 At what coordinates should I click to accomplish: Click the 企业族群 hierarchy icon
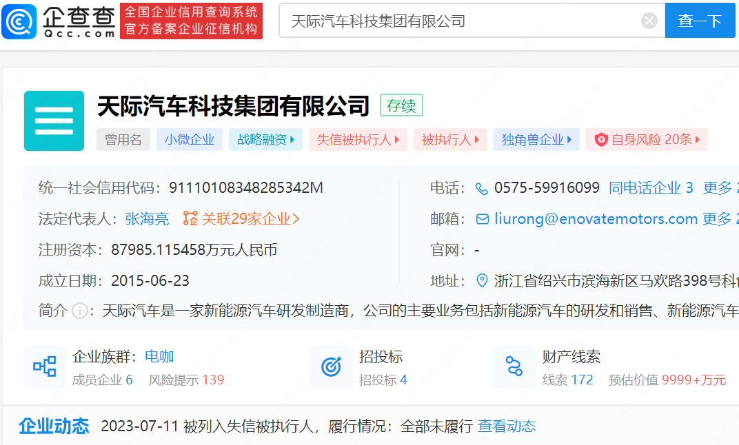pos(45,366)
